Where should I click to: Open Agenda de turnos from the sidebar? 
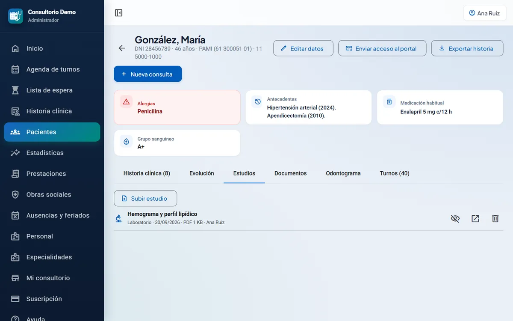tap(52, 69)
